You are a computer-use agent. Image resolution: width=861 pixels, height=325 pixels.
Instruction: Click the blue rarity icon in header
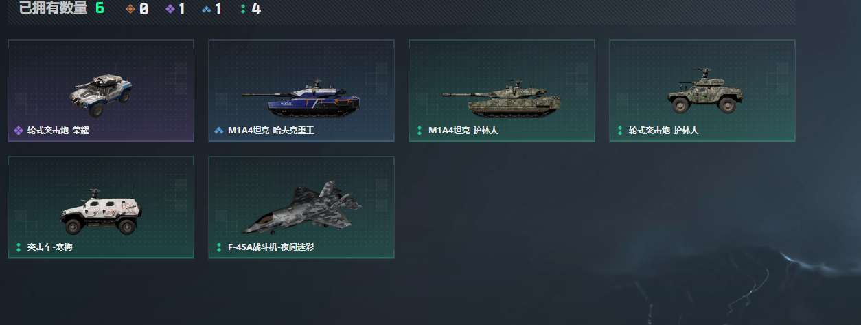207,10
